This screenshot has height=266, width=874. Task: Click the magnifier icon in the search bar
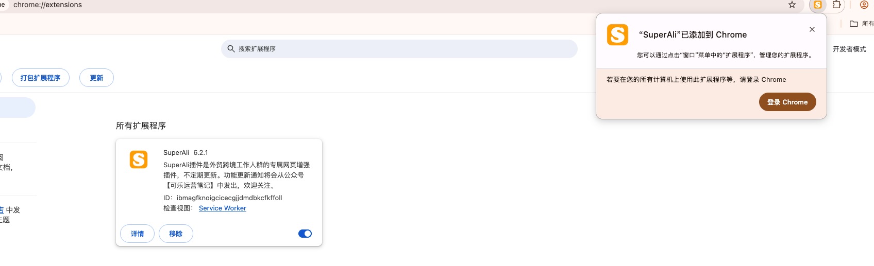coord(231,49)
